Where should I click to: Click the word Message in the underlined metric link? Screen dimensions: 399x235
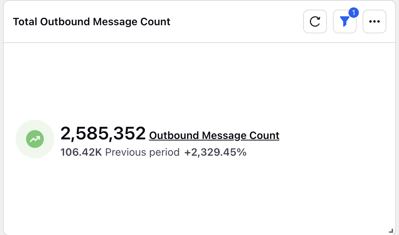pyautogui.click(x=224, y=136)
